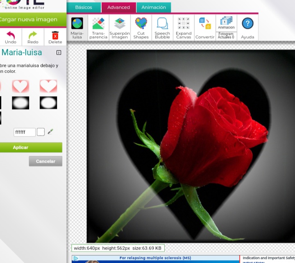295x263 pixels.
Task: Open the white color swatch picker
Action: (41, 132)
